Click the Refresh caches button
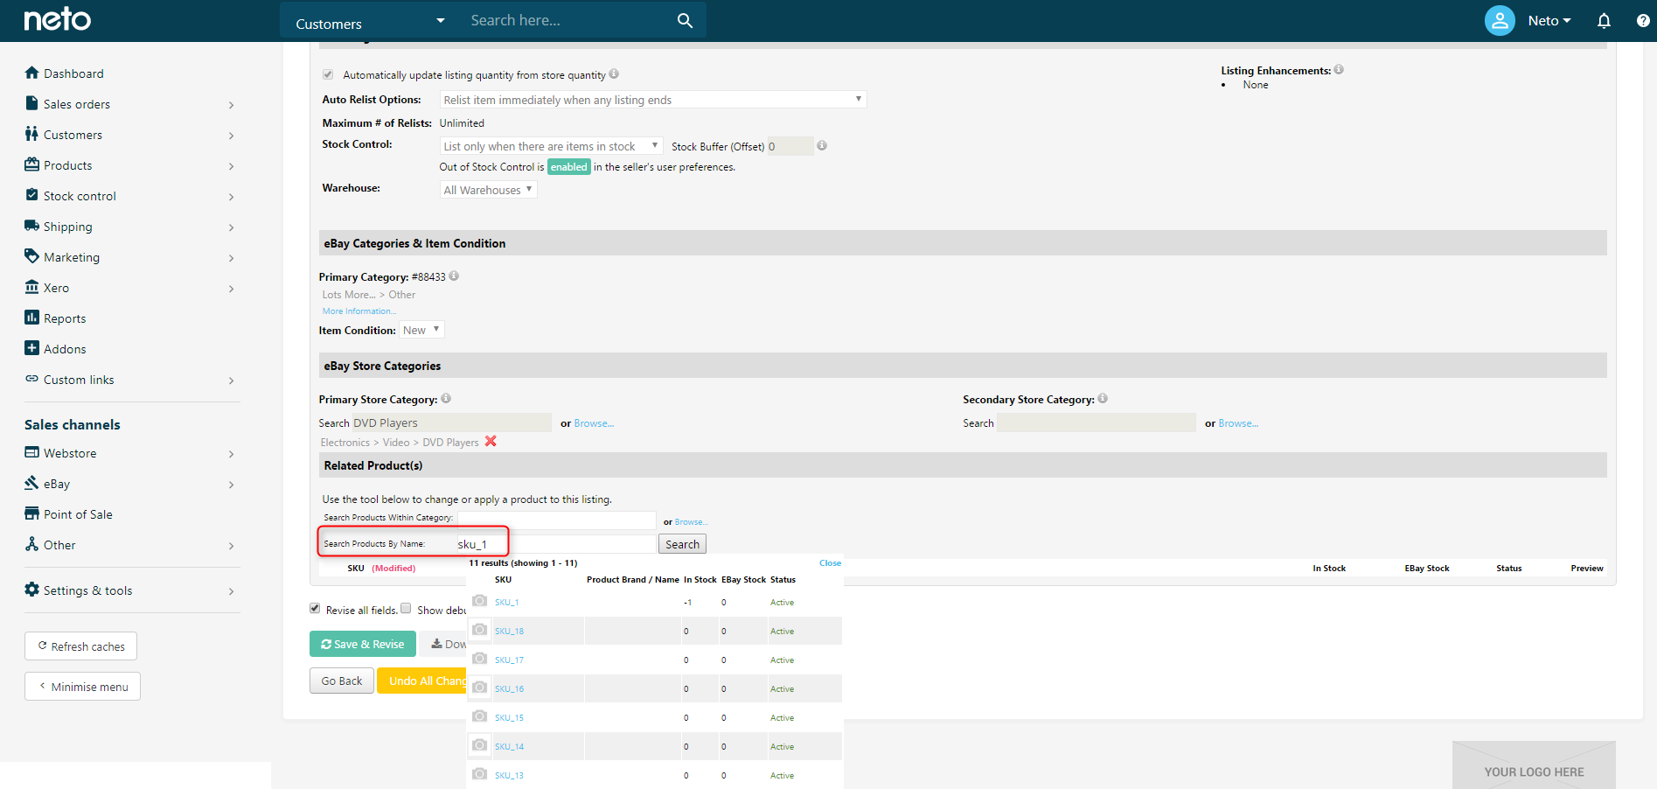Image resolution: width=1657 pixels, height=789 pixels. click(80, 646)
